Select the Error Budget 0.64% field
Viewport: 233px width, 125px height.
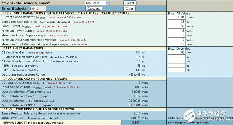(37, 9)
